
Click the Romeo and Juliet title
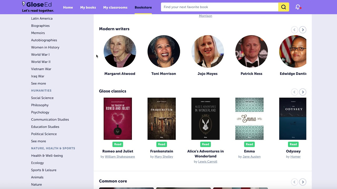118,151
